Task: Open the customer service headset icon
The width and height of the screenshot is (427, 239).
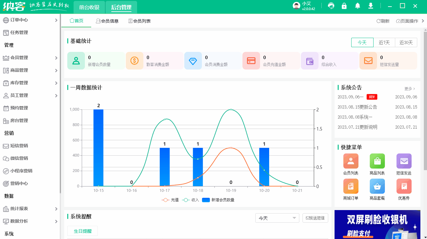Action: click(331, 6)
